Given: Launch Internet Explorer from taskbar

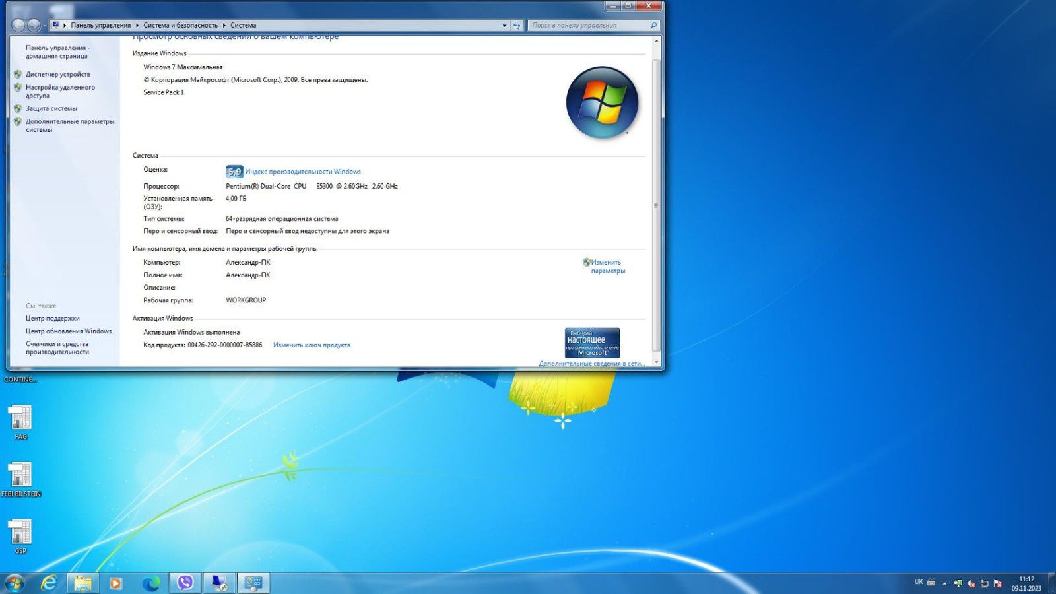Looking at the screenshot, I should pos(49,583).
